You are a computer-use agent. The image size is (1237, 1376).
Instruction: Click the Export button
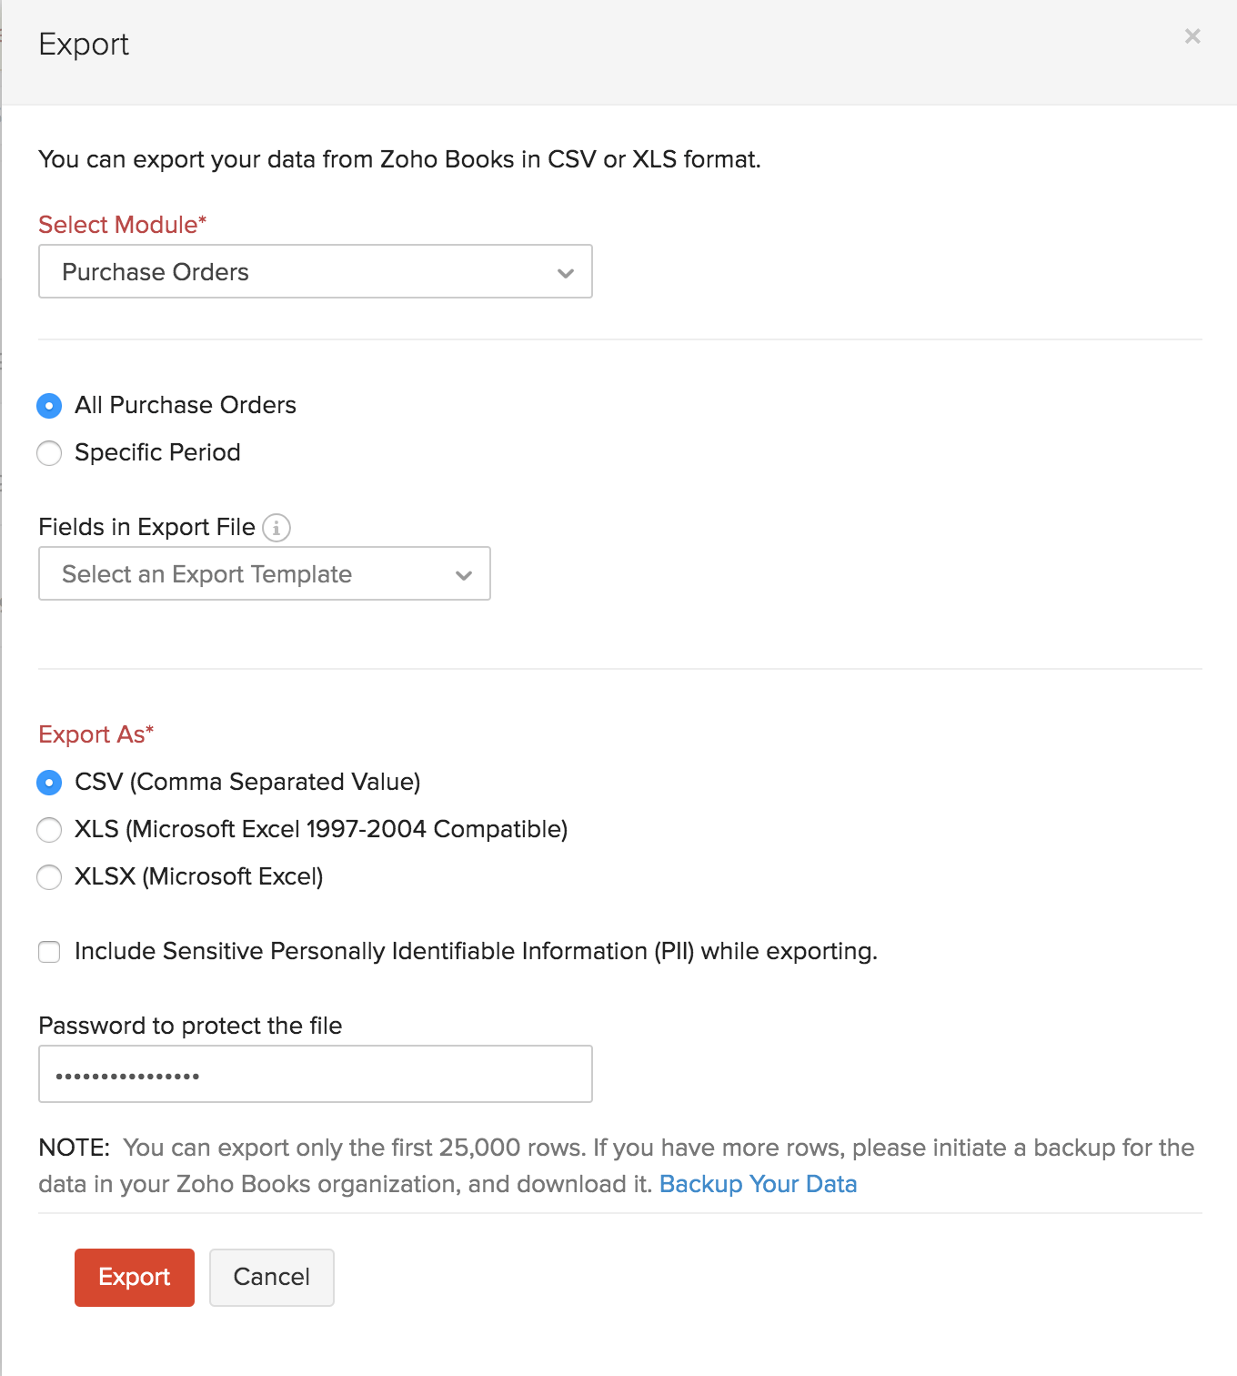click(134, 1277)
